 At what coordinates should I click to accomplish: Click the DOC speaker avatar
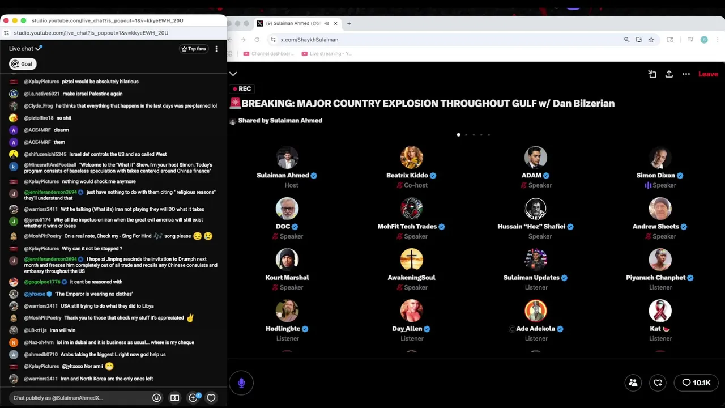coord(287,209)
